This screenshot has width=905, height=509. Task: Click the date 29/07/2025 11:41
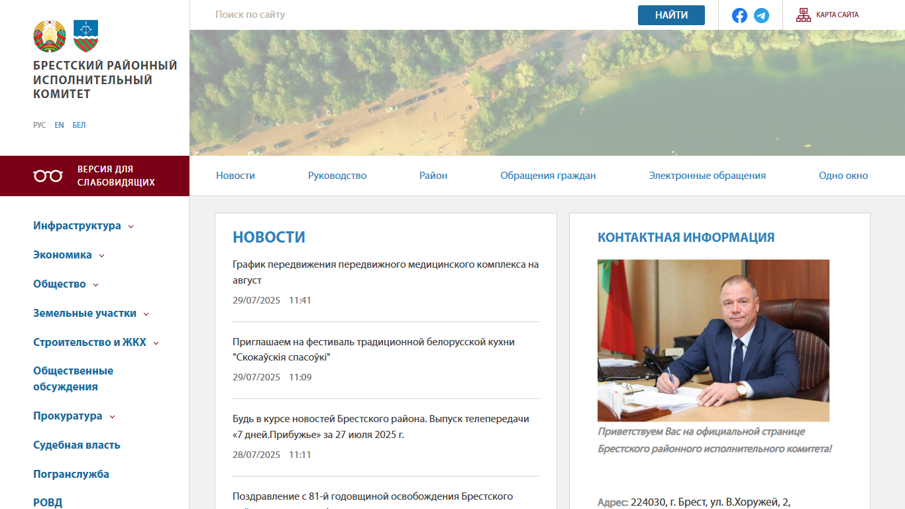(x=272, y=300)
